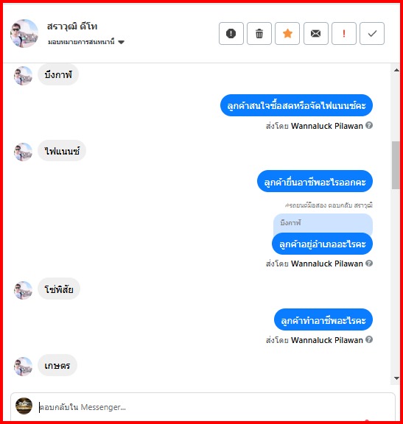403x424 pixels.
Task: Click the page avatar beside the reply box
Action: coord(24,406)
